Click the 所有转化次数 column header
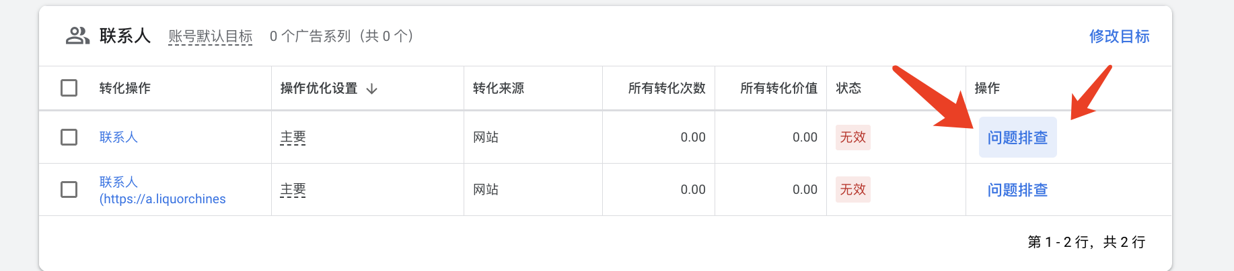Image resolution: width=1234 pixels, height=271 pixels. tap(666, 89)
